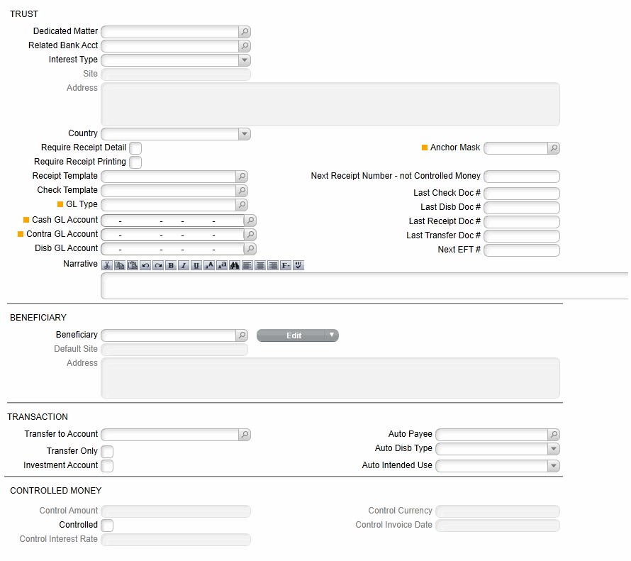
Task: Focus the Last Check Doc # field
Action: pyautogui.click(x=522, y=193)
